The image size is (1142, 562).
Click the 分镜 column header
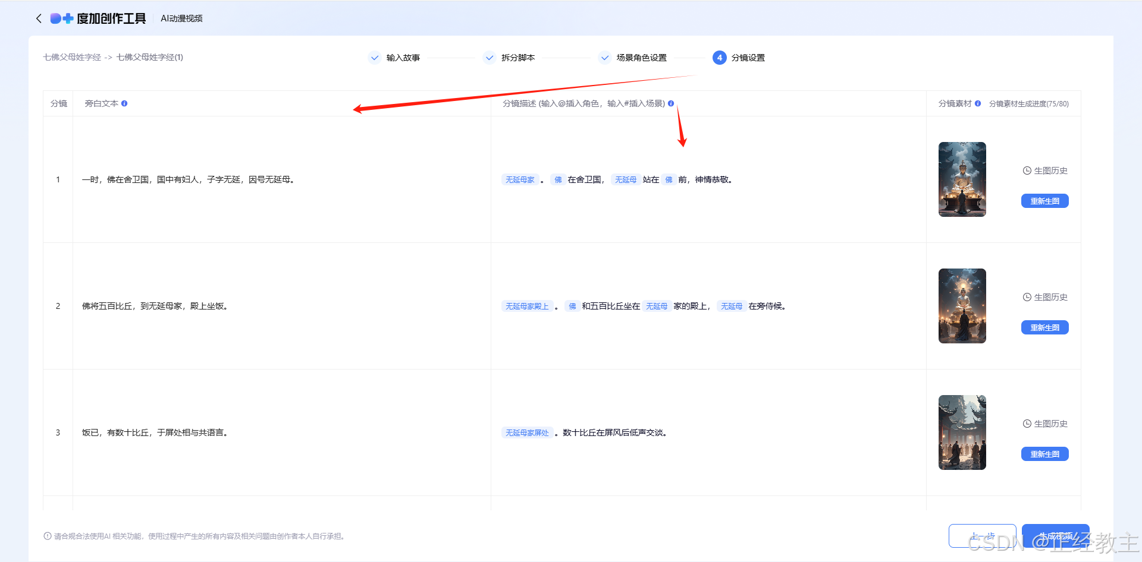pos(58,103)
